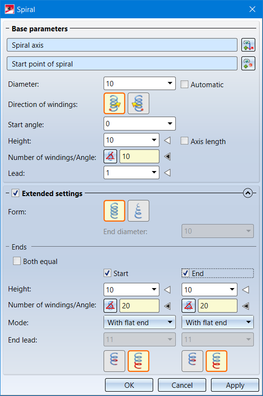Click the Spiral axis selection icon
Image resolution: width=263 pixels, height=396 pixels.
[248, 45]
